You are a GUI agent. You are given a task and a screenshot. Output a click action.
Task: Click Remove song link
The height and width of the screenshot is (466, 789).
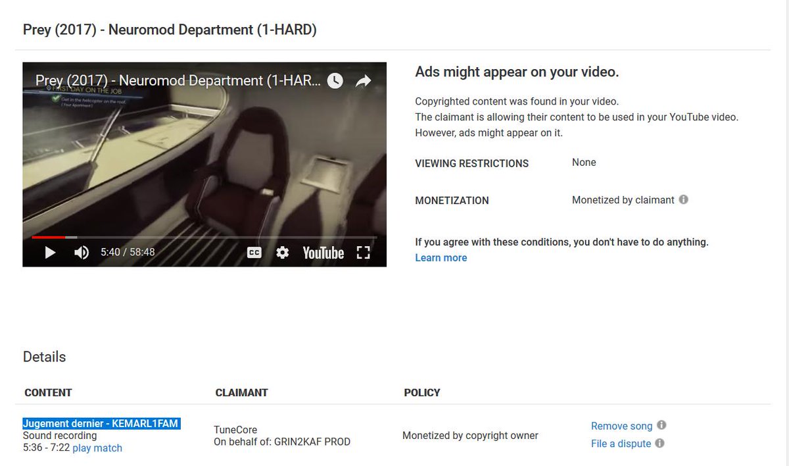621,426
